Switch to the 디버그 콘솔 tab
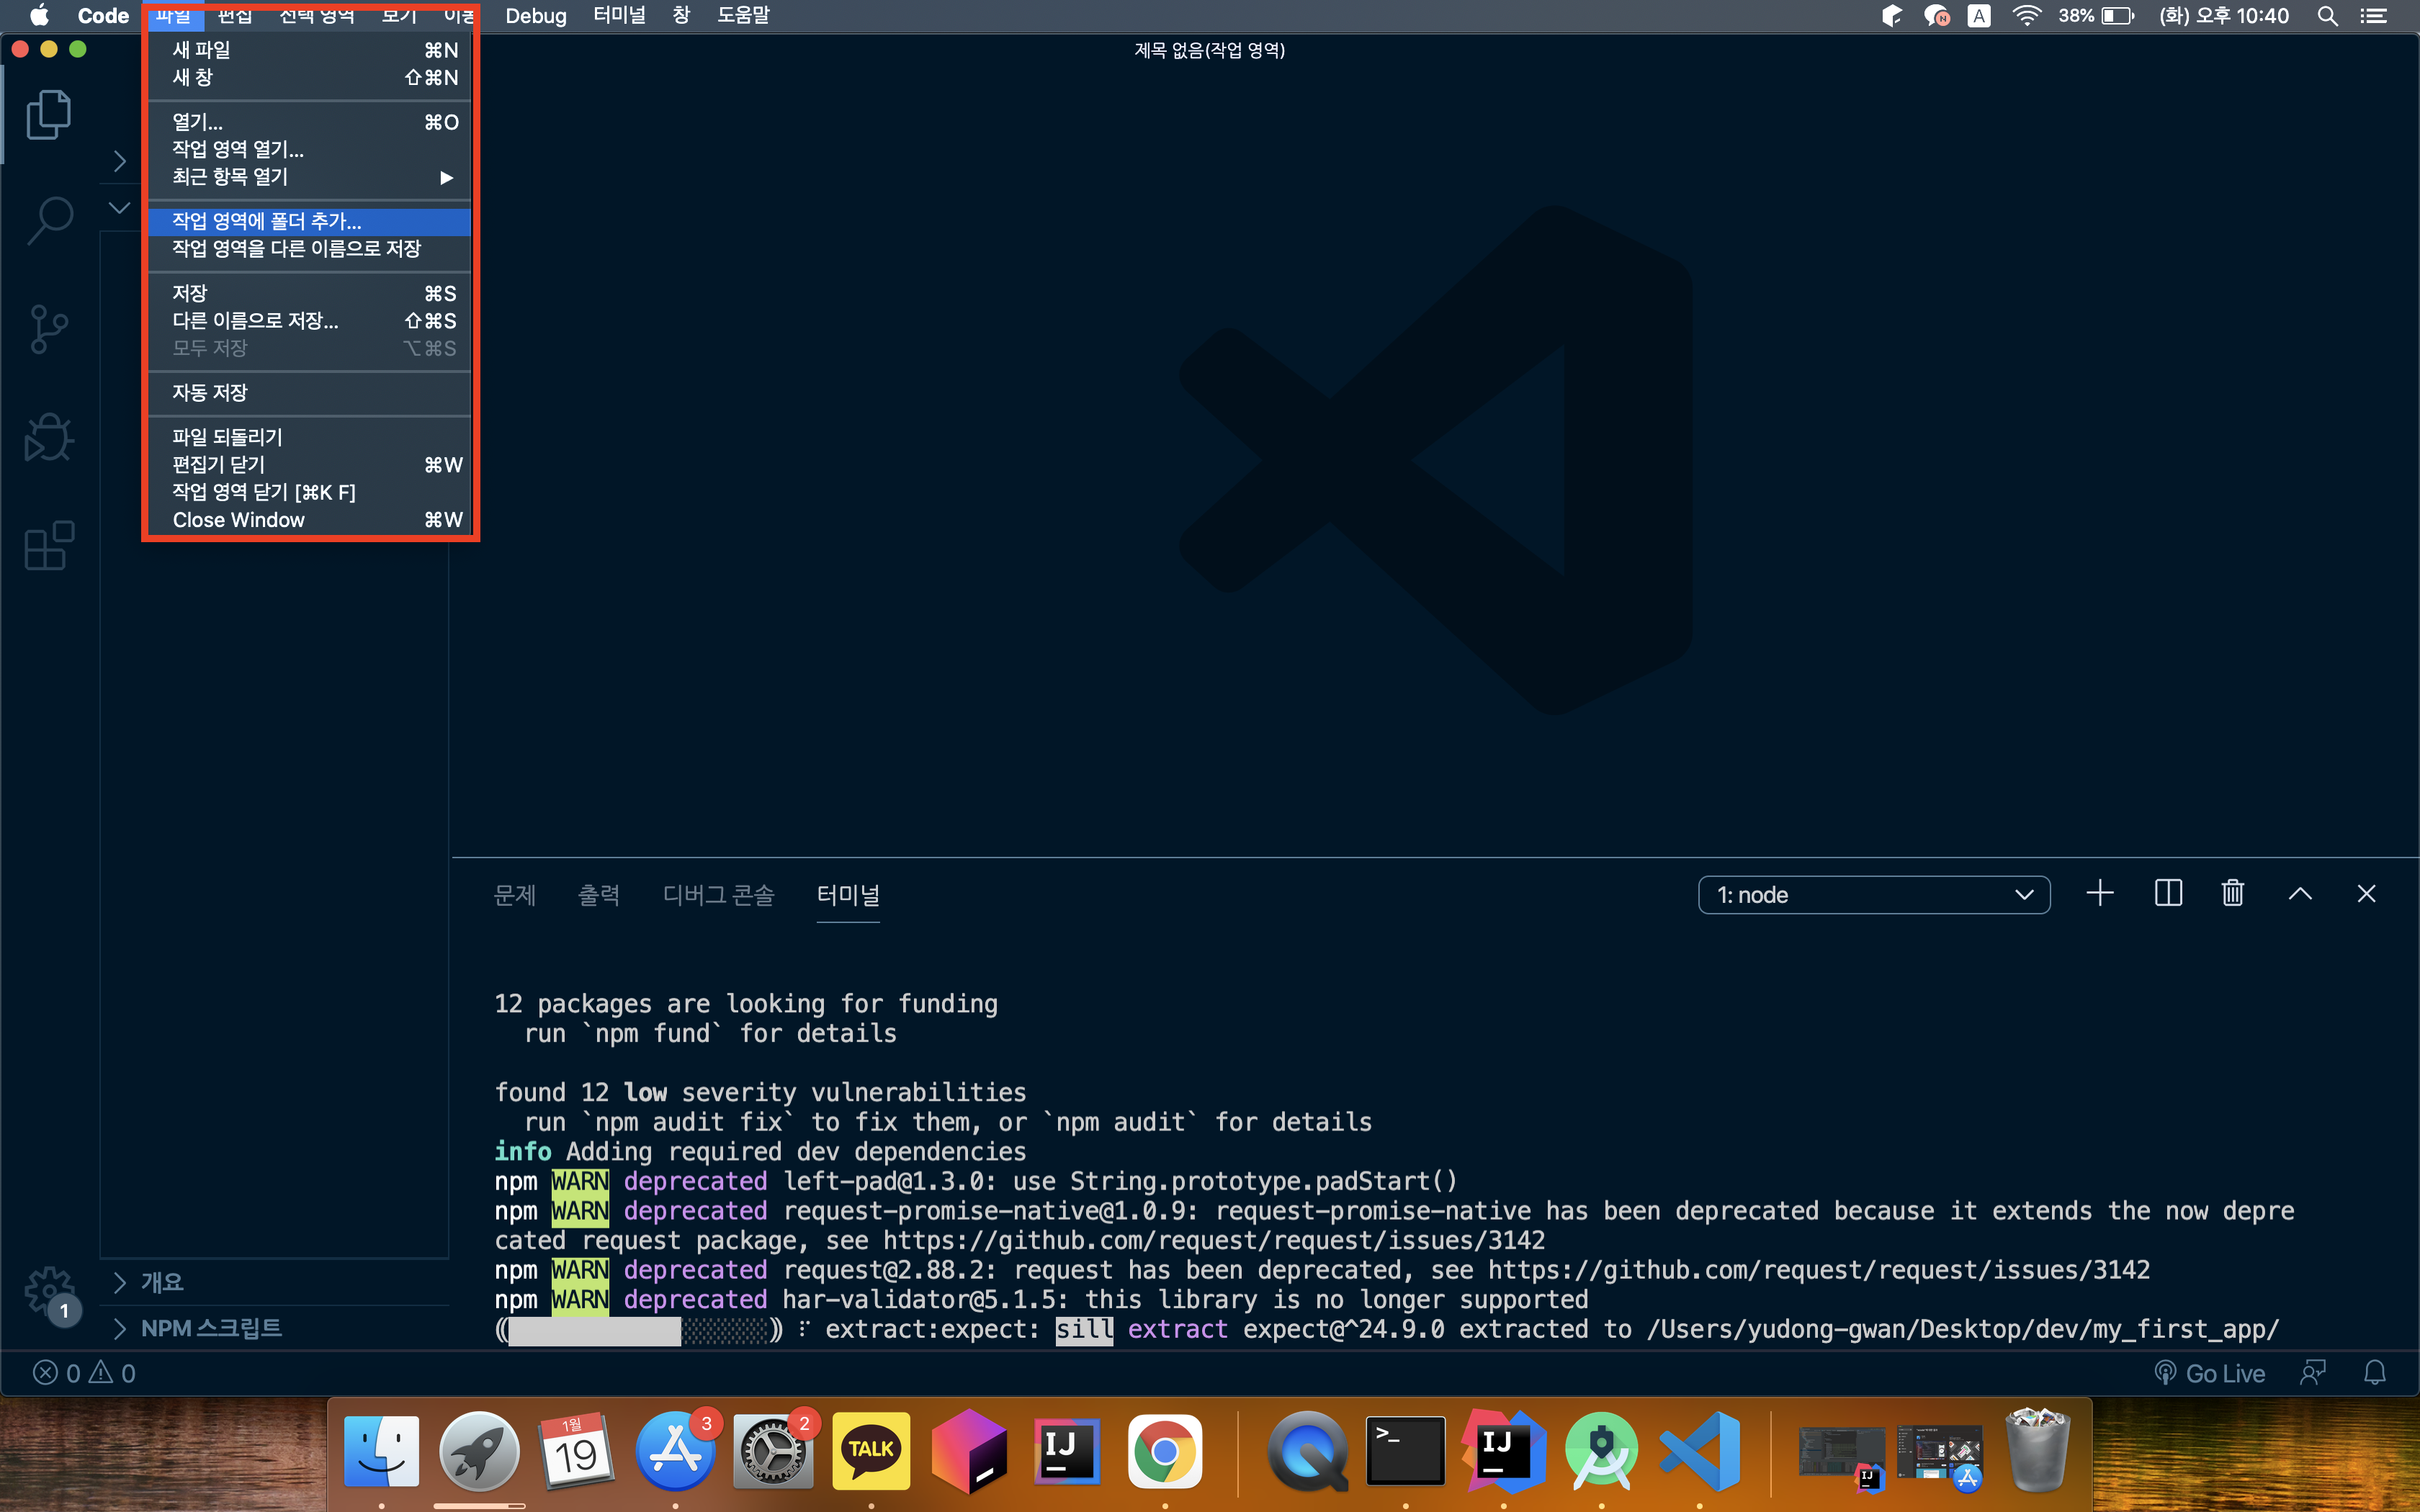The width and height of the screenshot is (2420, 1512). 718,895
